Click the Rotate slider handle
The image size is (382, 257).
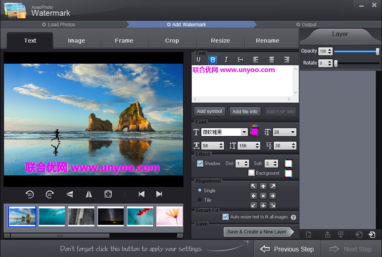[336, 63]
